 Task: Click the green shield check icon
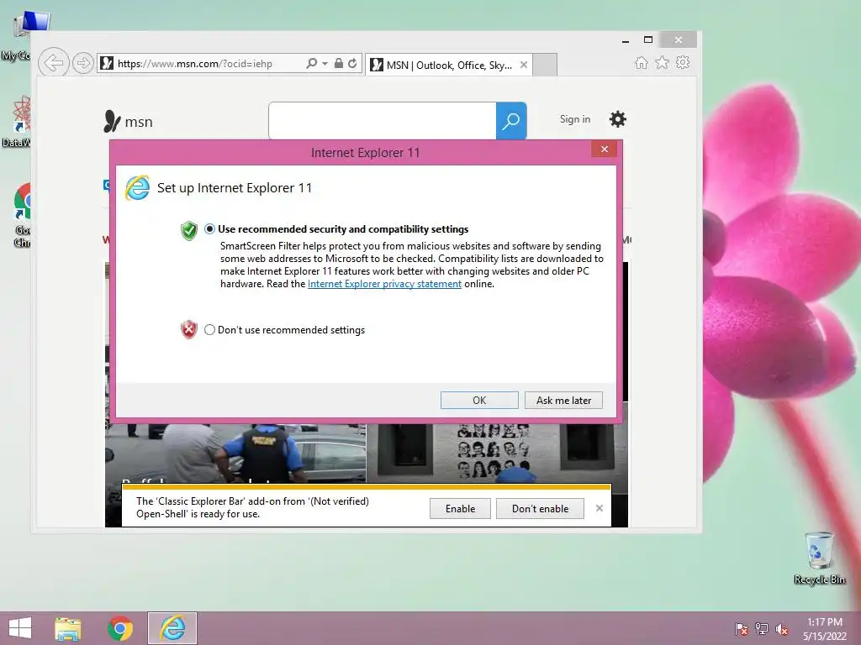(x=189, y=230)
